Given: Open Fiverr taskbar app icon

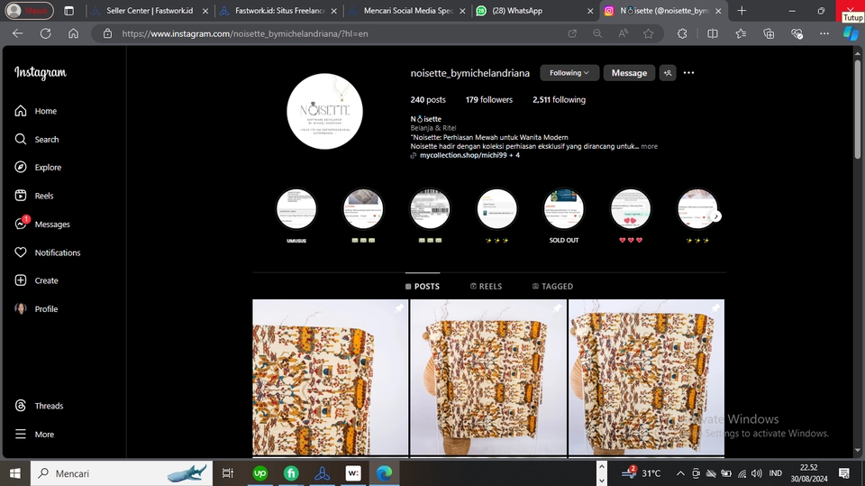Looking at the screenshot, I should click(x=291, y=473).
